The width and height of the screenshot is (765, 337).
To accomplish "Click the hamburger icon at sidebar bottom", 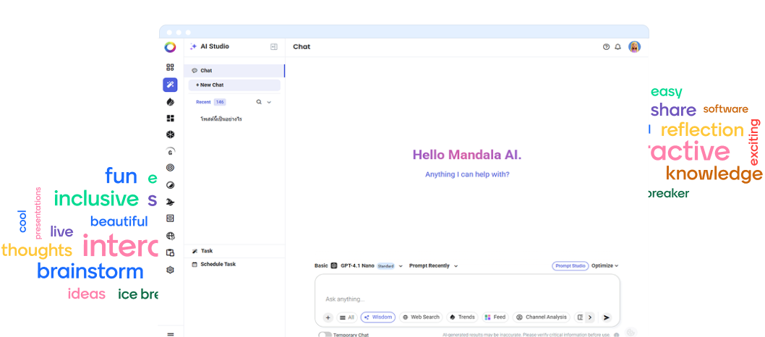I will tap(170, 335).
